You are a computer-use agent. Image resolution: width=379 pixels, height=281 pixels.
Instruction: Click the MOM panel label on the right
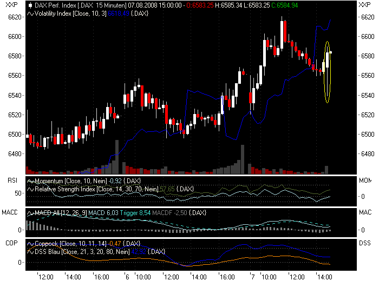click(x=365, y=180)
